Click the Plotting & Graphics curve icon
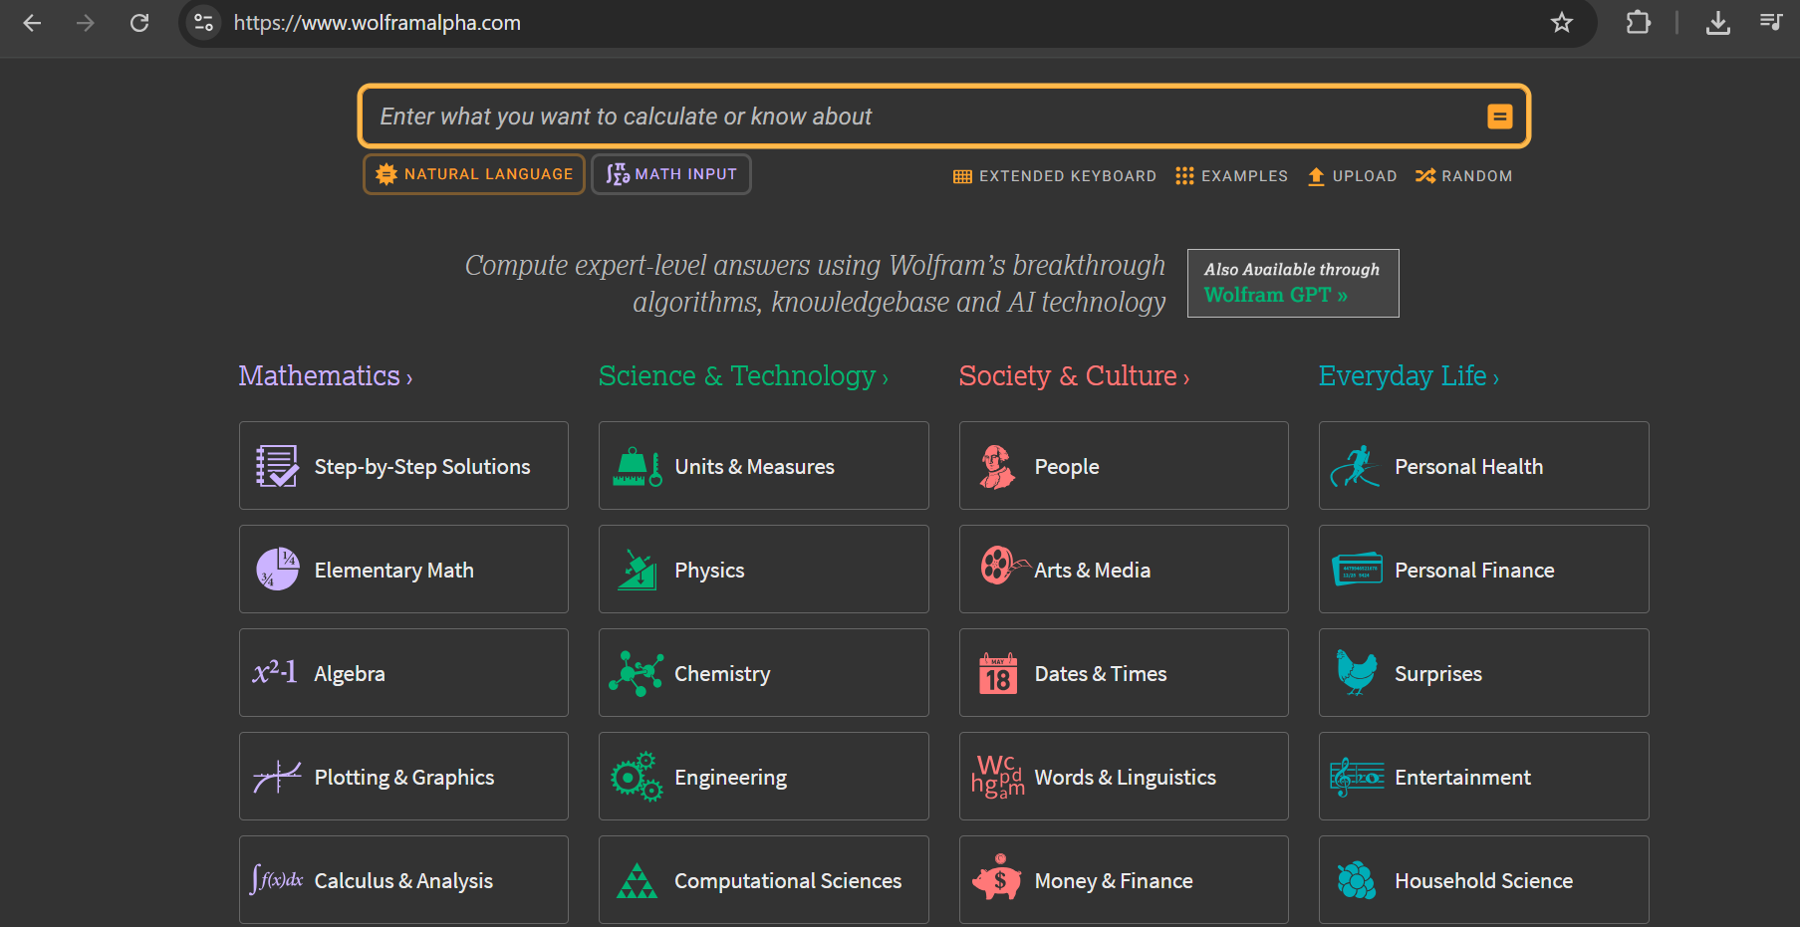Image resolution: width=1800 pixels, height=927 pixels. [277, 777]
